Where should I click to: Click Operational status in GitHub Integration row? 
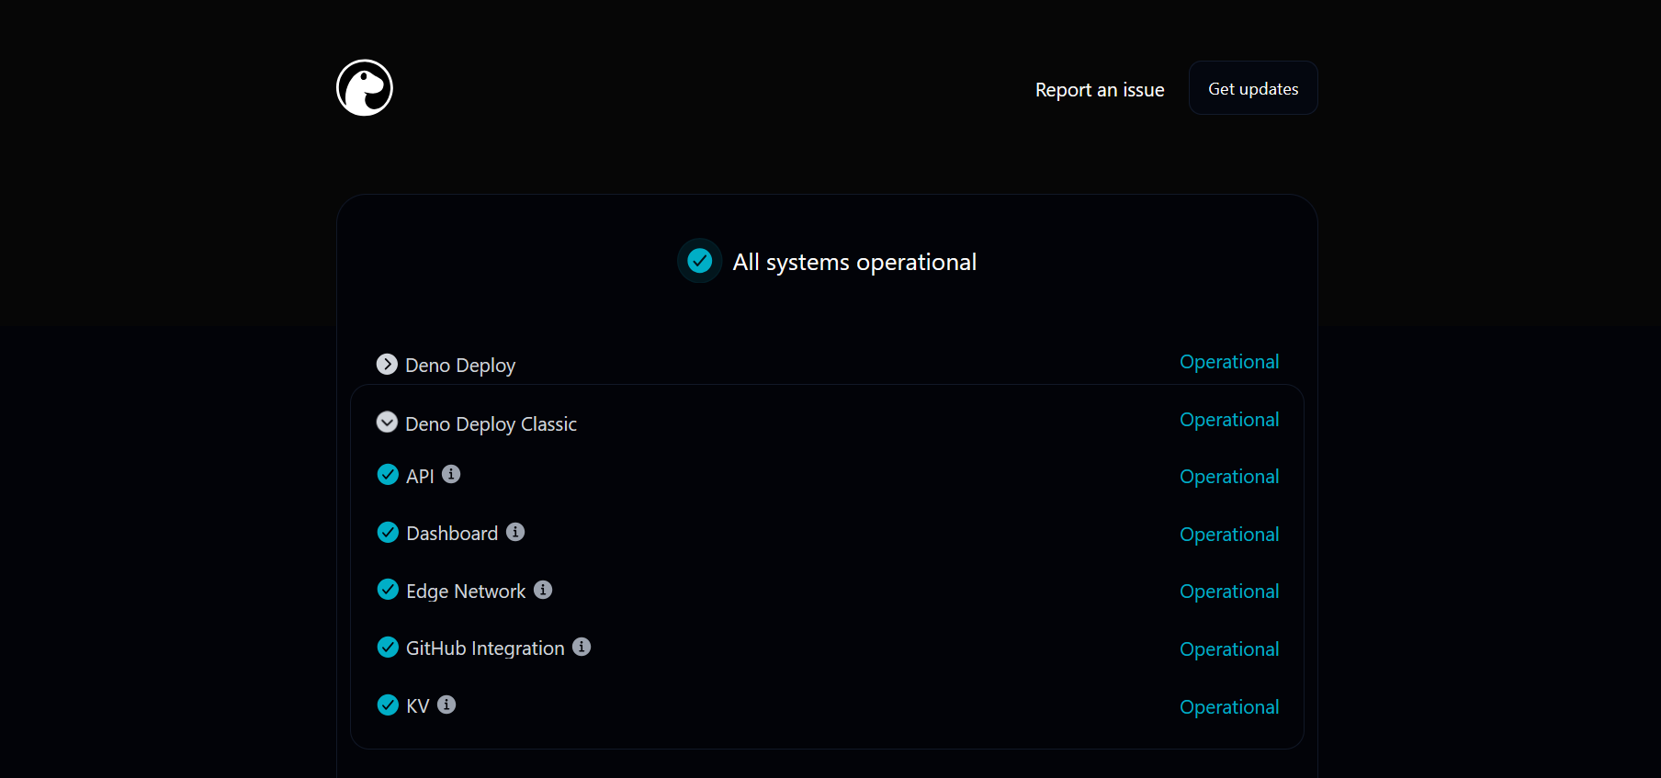1229,649
